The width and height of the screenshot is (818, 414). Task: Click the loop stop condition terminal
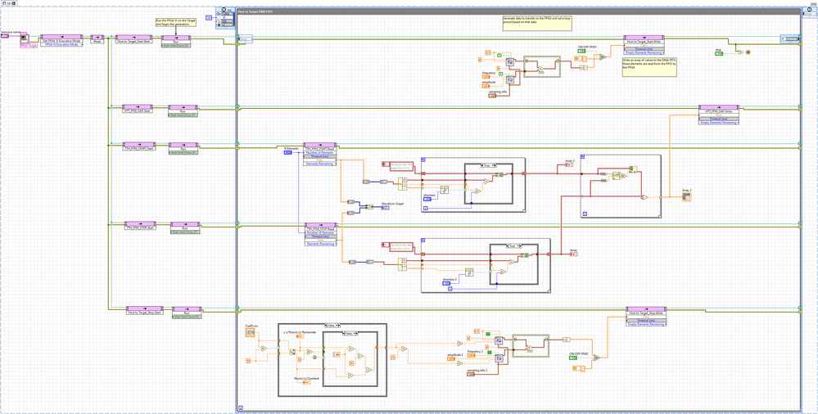(x=748, y=53)
